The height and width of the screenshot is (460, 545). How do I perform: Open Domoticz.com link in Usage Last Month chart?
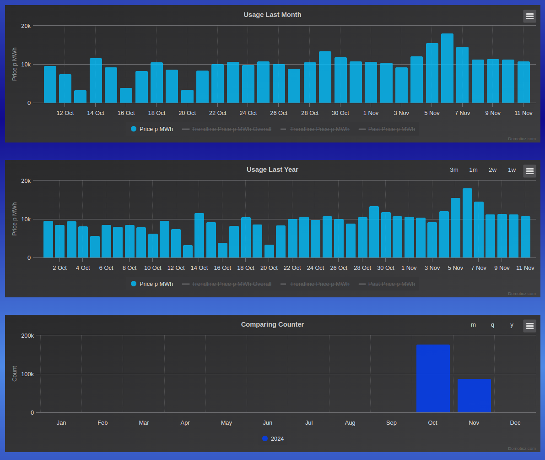(x=522, y=139)
